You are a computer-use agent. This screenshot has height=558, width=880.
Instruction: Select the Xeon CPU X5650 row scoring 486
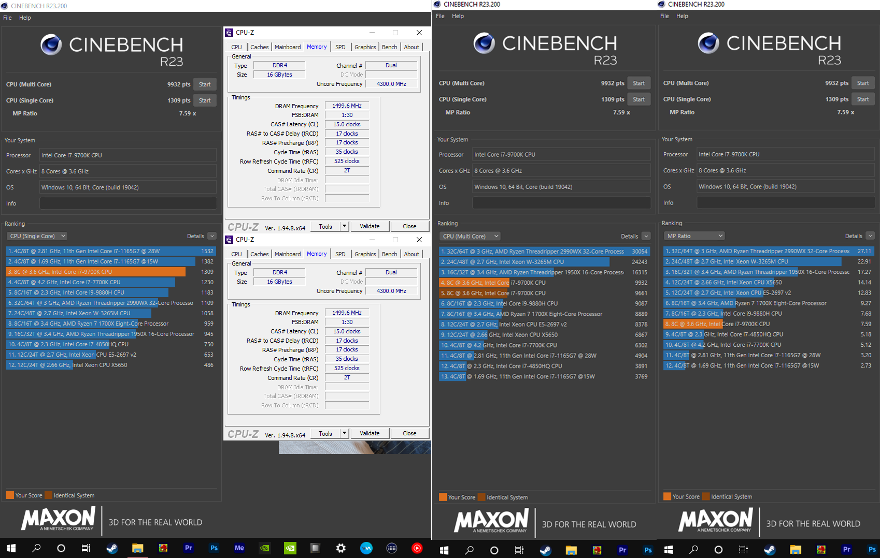111,365
